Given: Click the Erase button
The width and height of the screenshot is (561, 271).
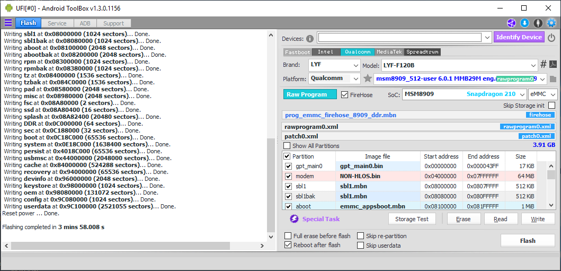Looking at the screenshot, I should 463,219.
